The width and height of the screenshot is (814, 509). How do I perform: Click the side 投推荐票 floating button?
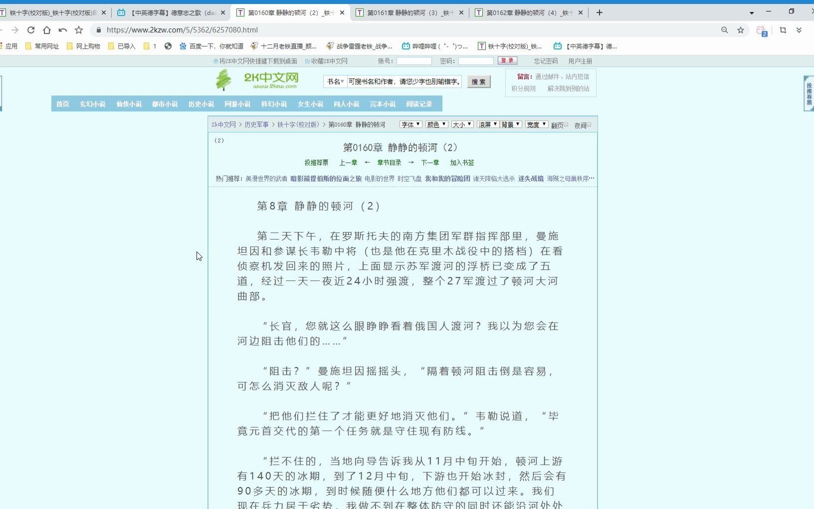coord(809,93)
